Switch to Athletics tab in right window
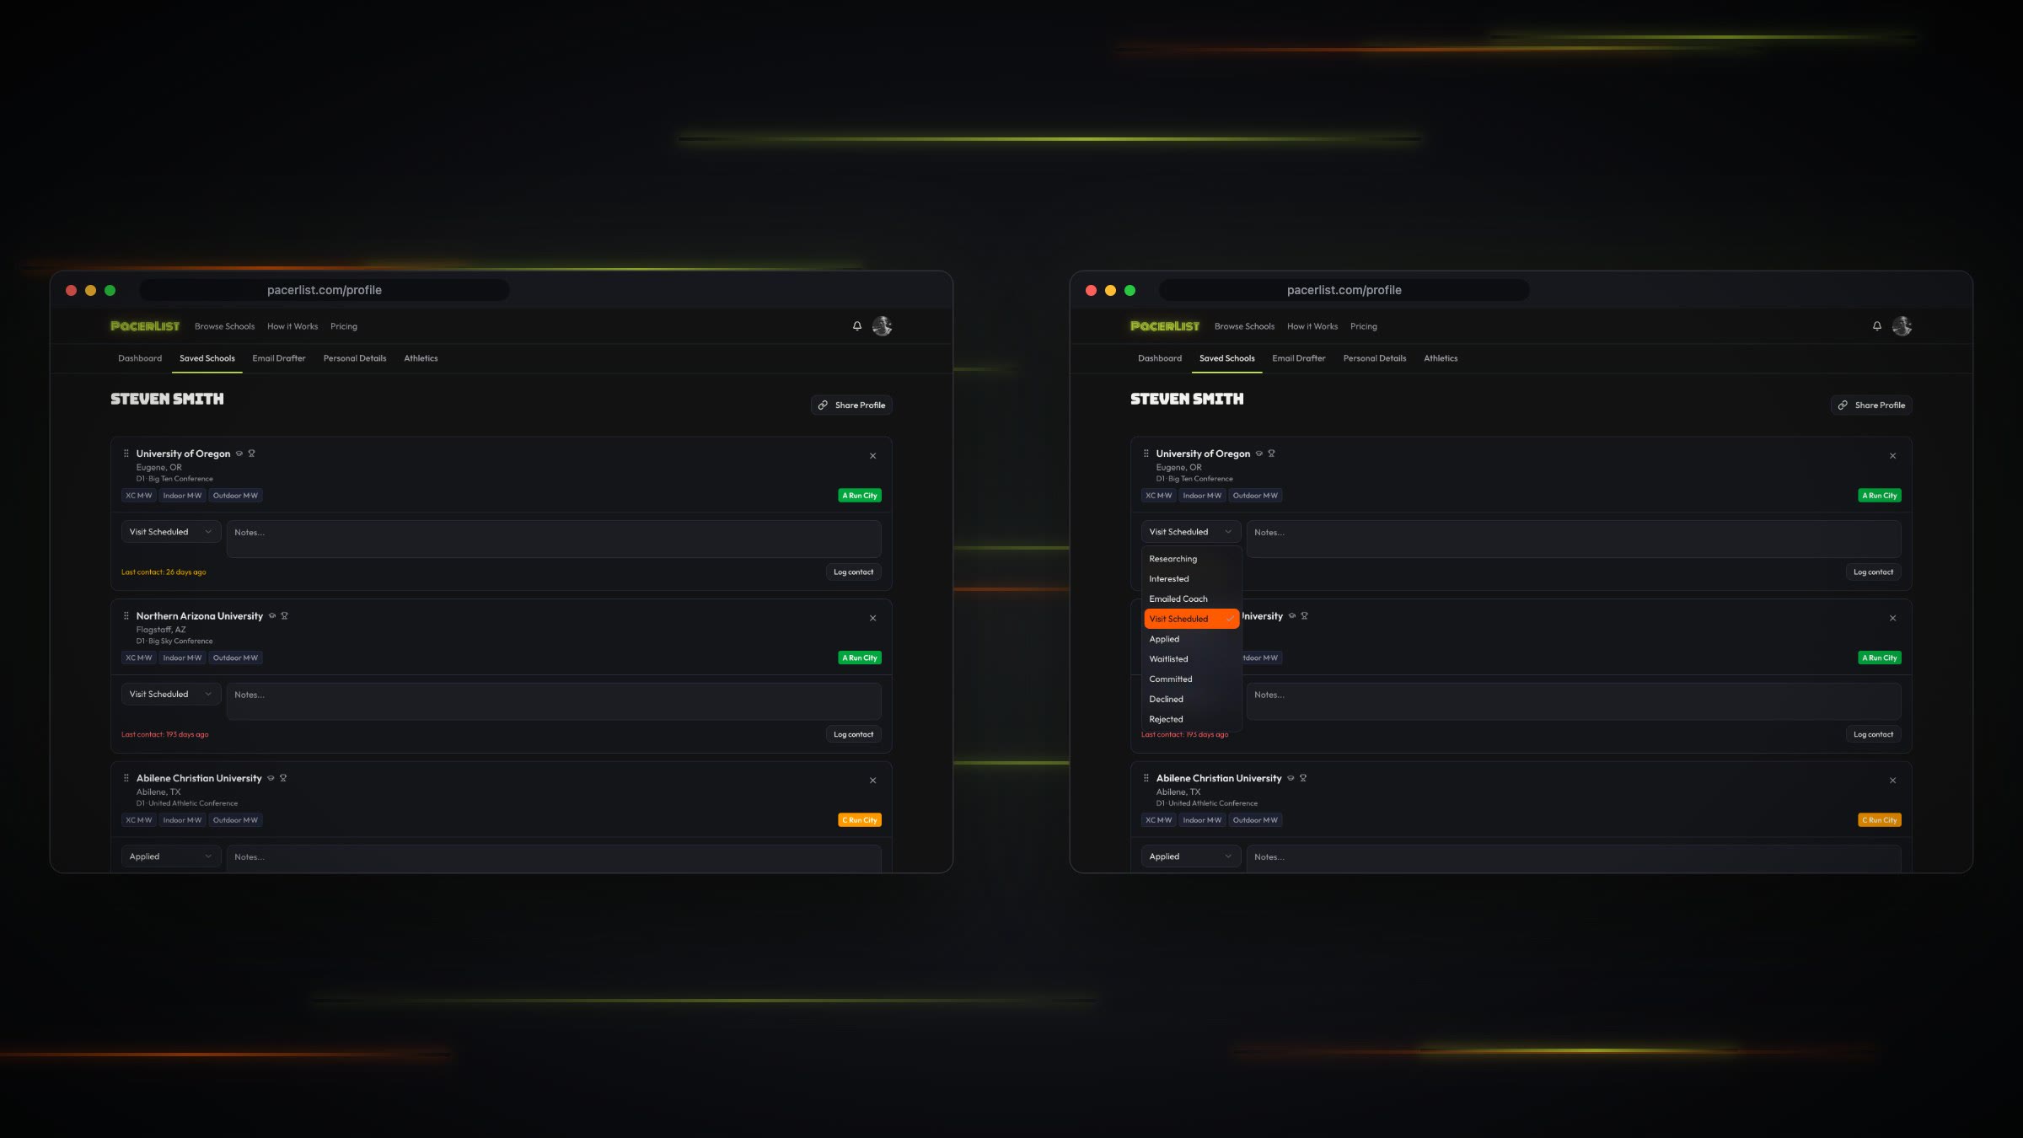Screen dimensions: 2023x1138 (1441, 358)
